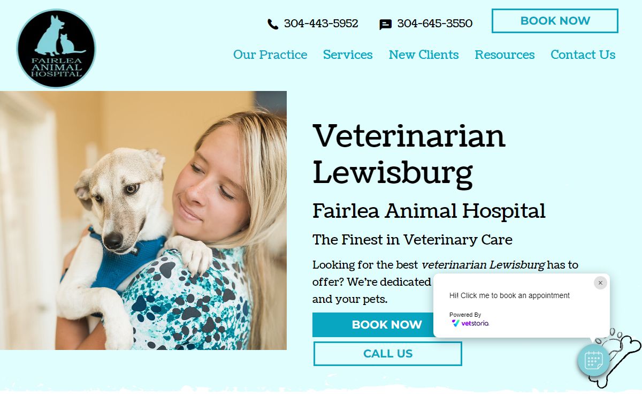Click the woman holding dog photo
Screen dimensions: 642x396
pos(143,220)
